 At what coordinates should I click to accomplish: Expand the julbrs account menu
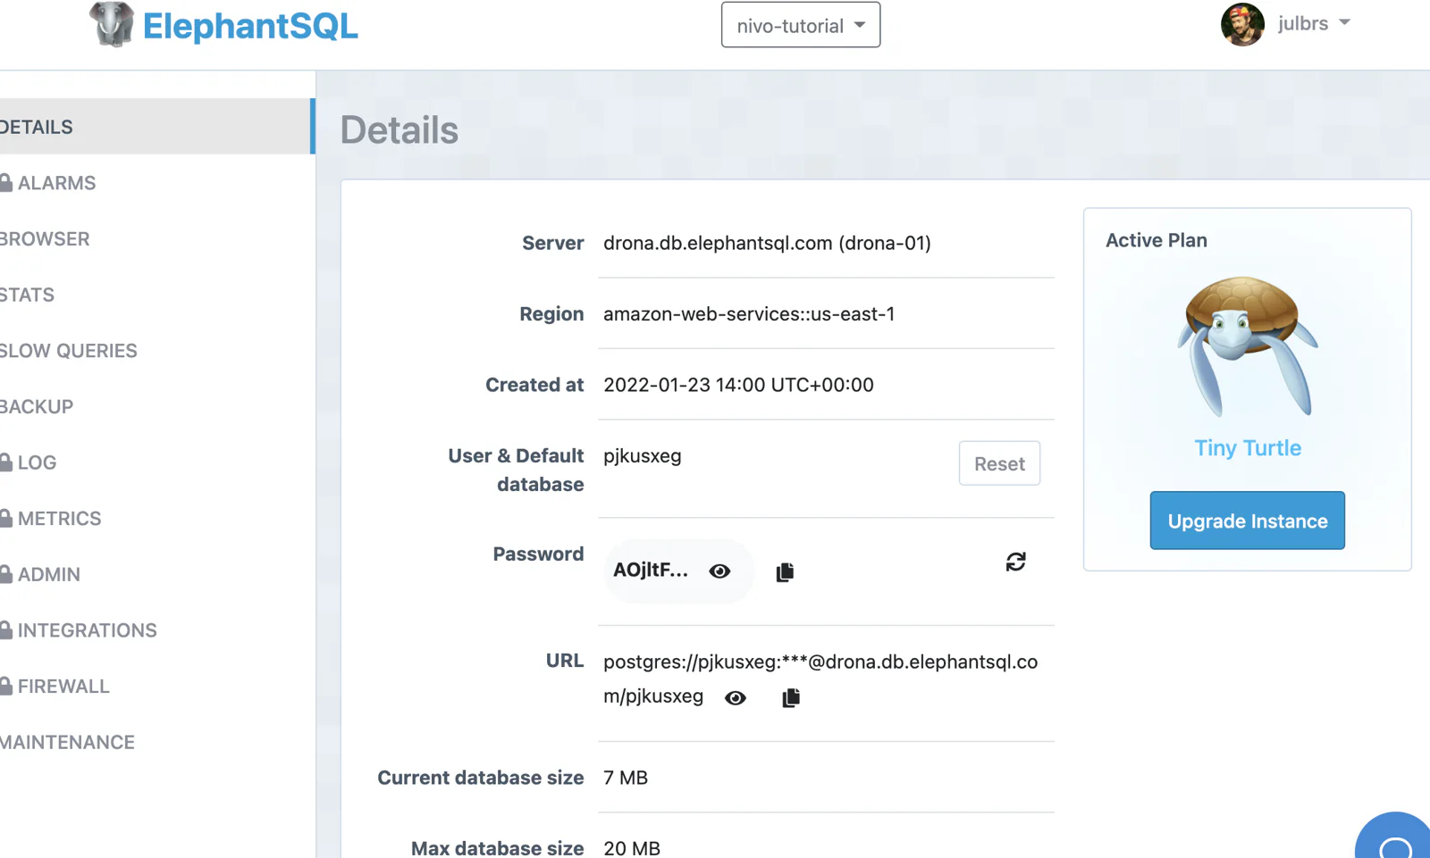coord(1314,24)
